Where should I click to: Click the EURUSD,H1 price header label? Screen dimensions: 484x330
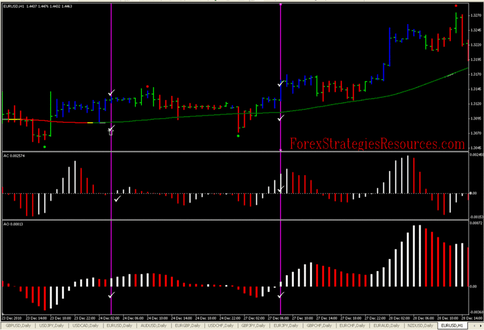[38, 6]
